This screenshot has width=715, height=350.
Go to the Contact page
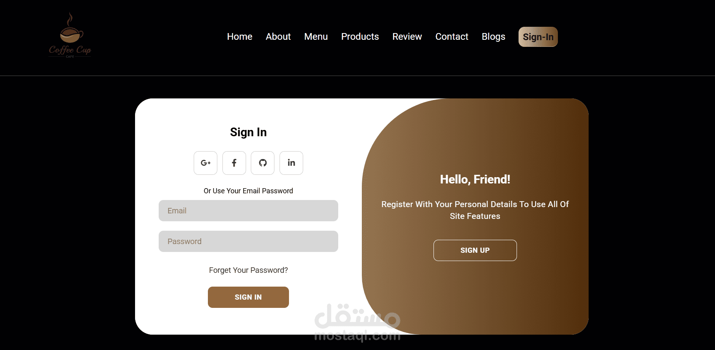(452, 37)
